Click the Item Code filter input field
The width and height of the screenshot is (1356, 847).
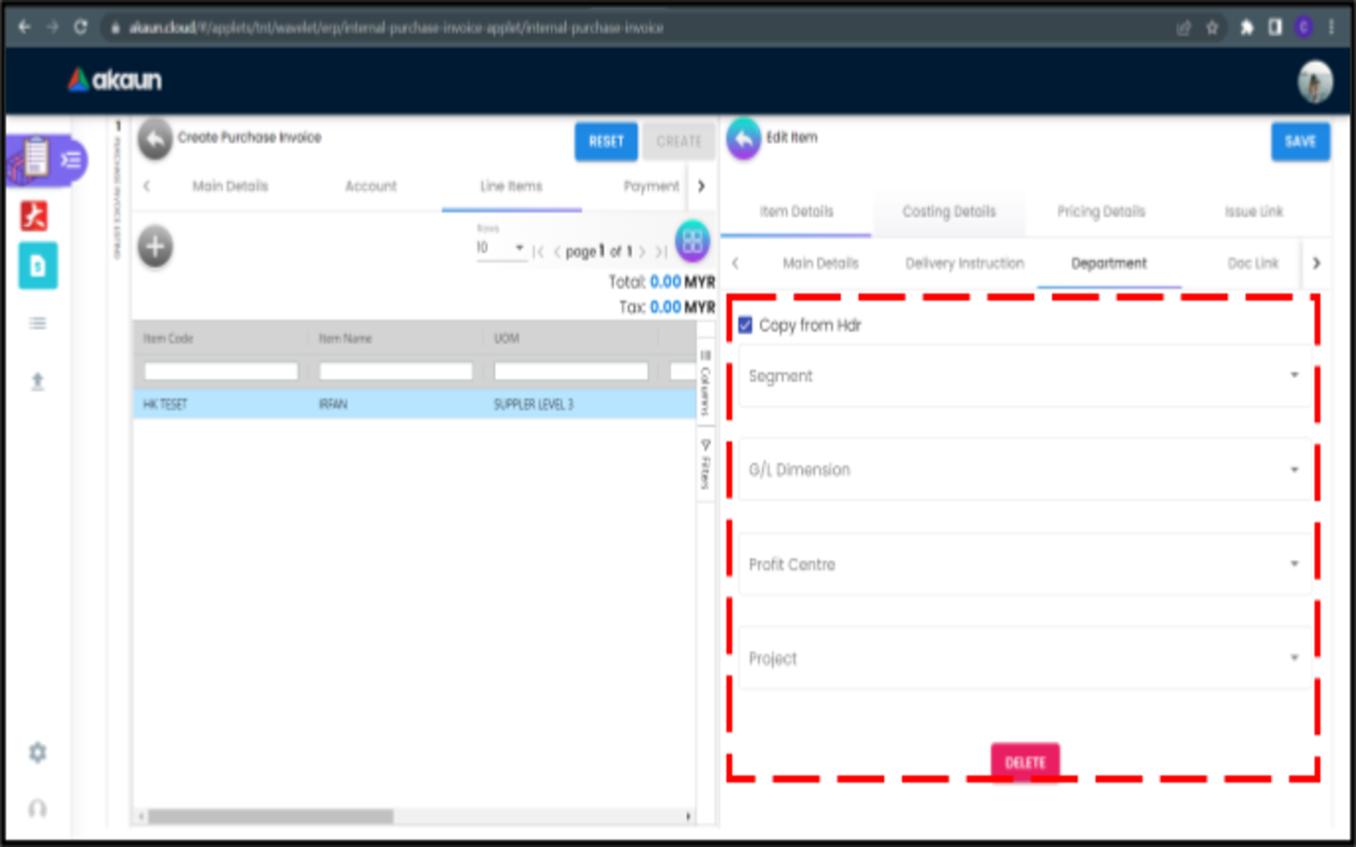pyautogui.click(x=221, y=372)
